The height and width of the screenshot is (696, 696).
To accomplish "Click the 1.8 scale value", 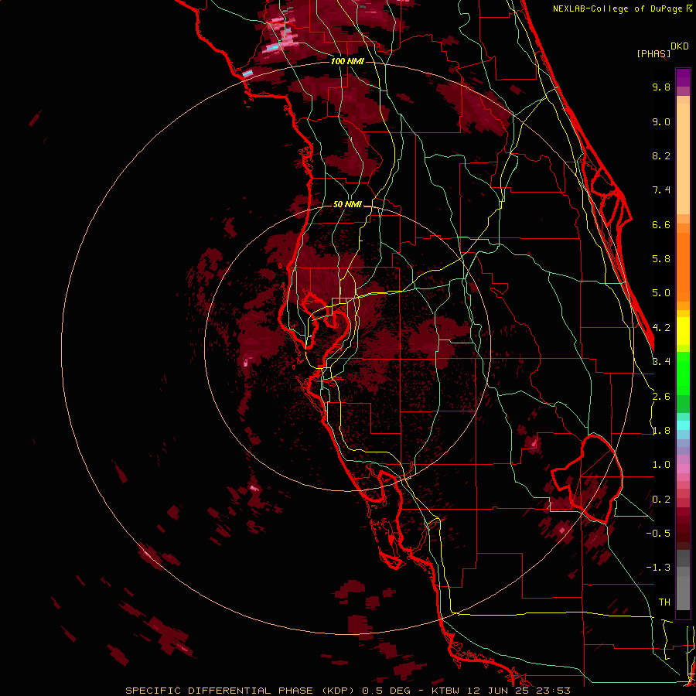I will [x=661, y=431].
